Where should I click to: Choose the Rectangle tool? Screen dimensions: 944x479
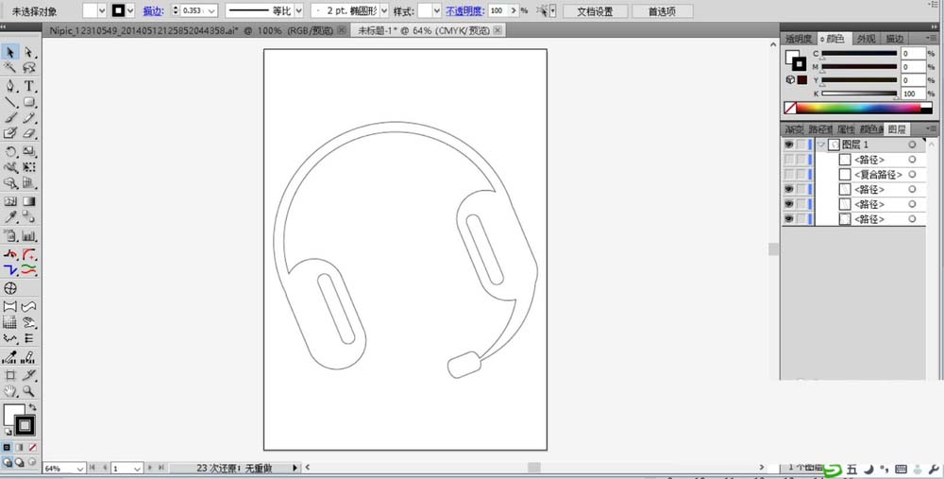click(28, 102)
